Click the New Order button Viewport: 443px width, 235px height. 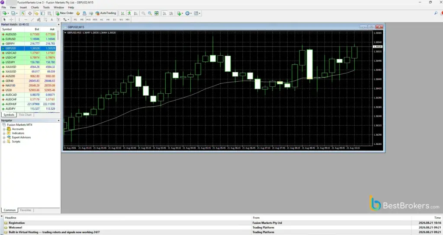pos(64,13)
